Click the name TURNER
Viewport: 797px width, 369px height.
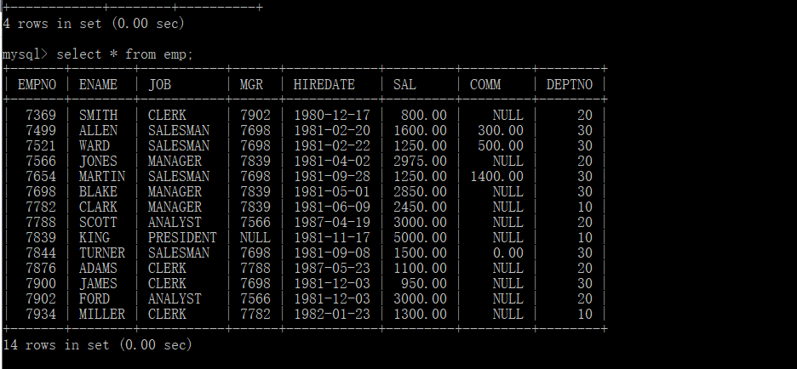tap(101, 253)
